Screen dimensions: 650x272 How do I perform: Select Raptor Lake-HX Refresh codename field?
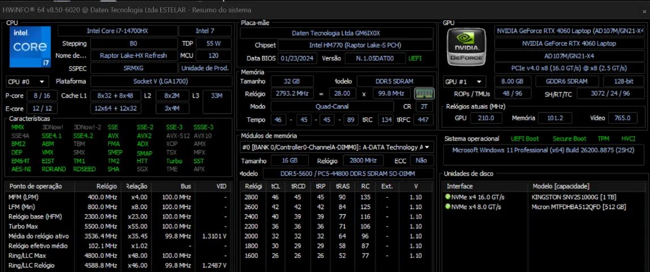click(x=134, y=56)
